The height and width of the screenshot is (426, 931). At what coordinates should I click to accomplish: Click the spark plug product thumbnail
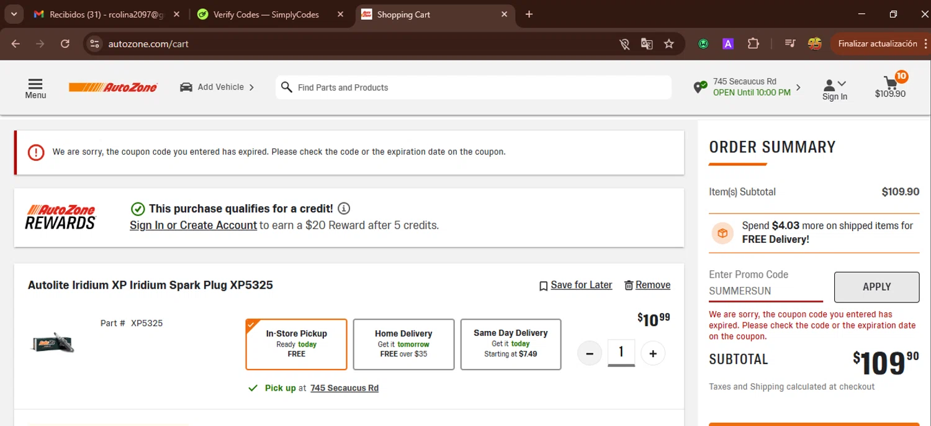pos(52,343)
